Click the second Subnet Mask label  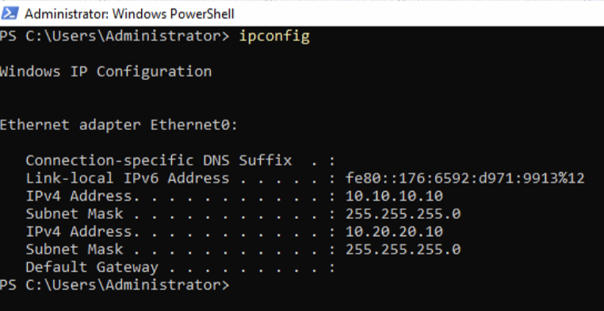(x=75, y=249)
